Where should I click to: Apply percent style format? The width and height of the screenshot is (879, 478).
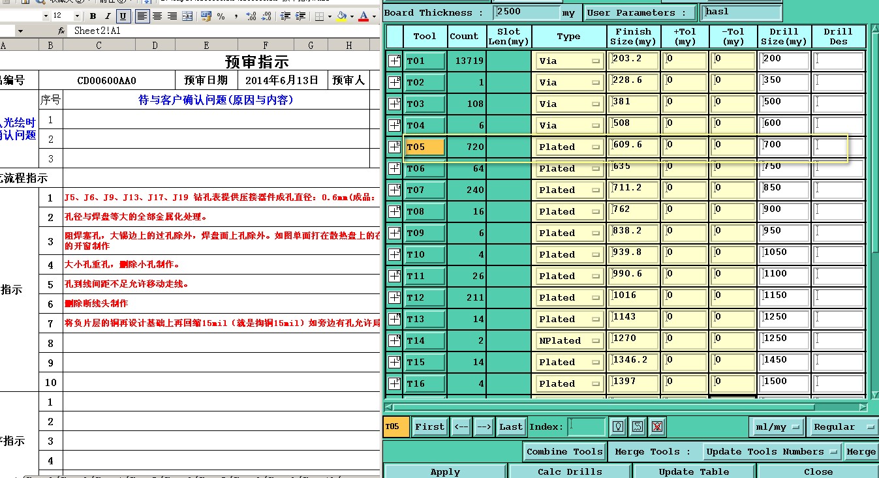coord(221,16)
